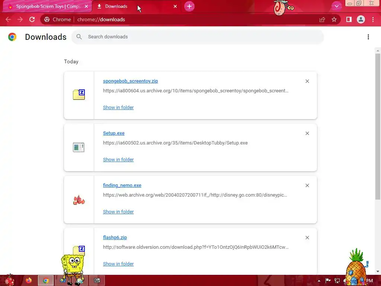Select the Downloads tab
The image size is (381, 286).
pos(136,6)
